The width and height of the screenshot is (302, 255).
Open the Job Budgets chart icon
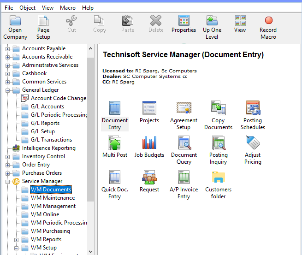pos(149,142)
